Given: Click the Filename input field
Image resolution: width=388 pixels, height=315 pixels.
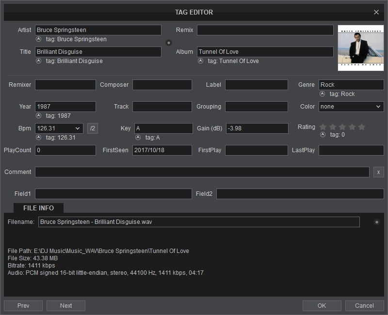Looking at the screenshot, I should click(x=199, y=222).
